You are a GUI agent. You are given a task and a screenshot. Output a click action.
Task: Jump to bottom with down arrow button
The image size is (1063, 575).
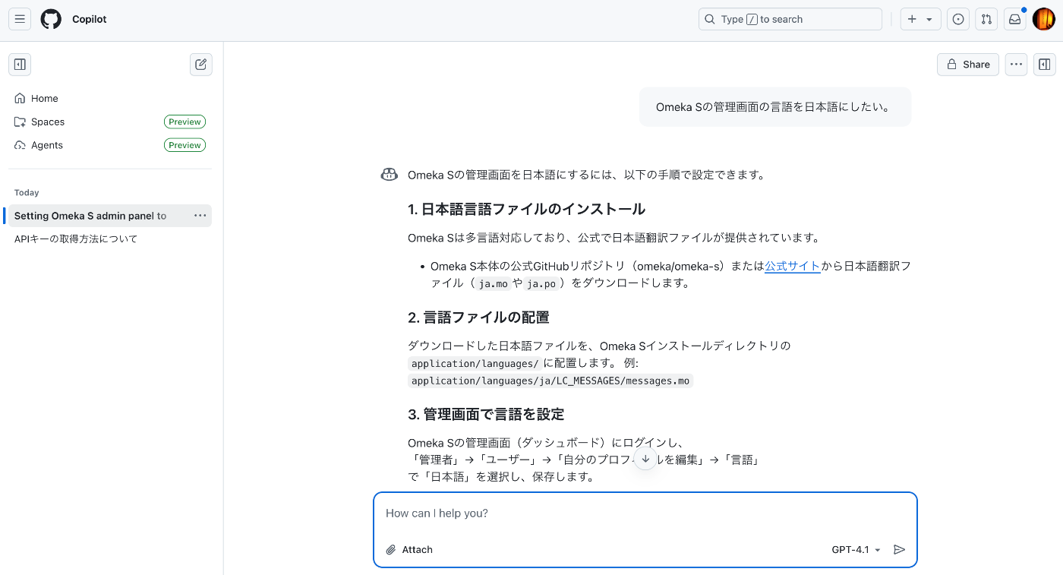point(645,459)
